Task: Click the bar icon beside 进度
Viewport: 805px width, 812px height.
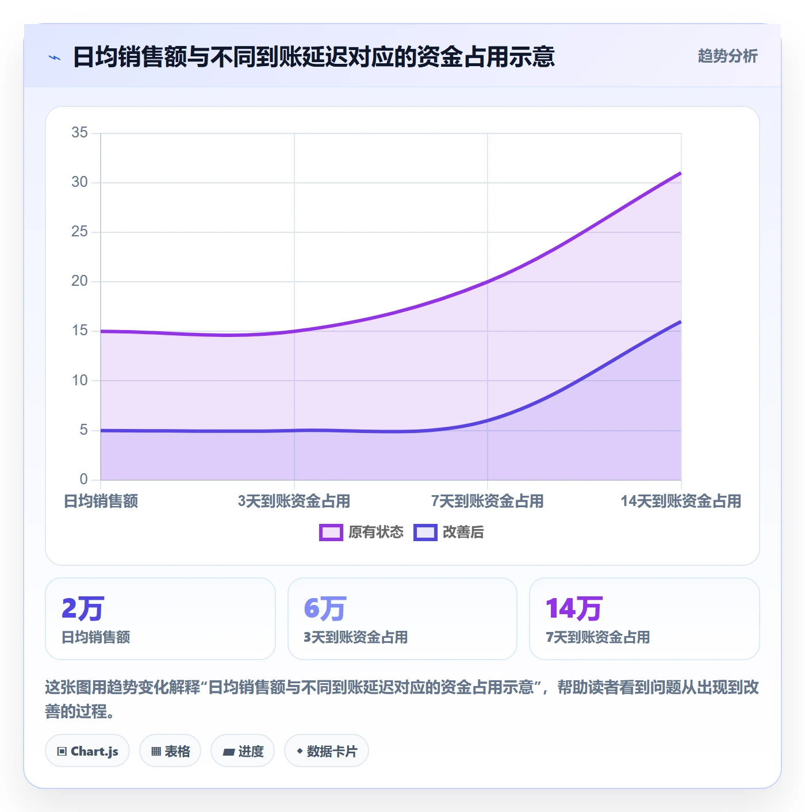Action: click(228, 752)
